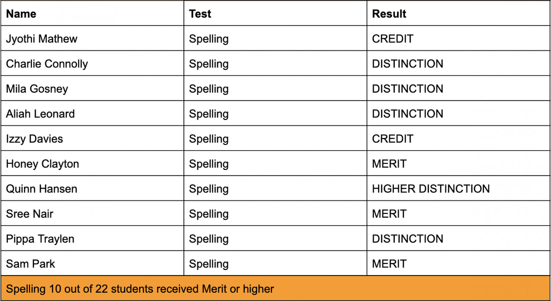Click the Result column header
Image resolution: width=551 pixels, height=301 pixels.
pyautogui.click(x=389, y=14)
